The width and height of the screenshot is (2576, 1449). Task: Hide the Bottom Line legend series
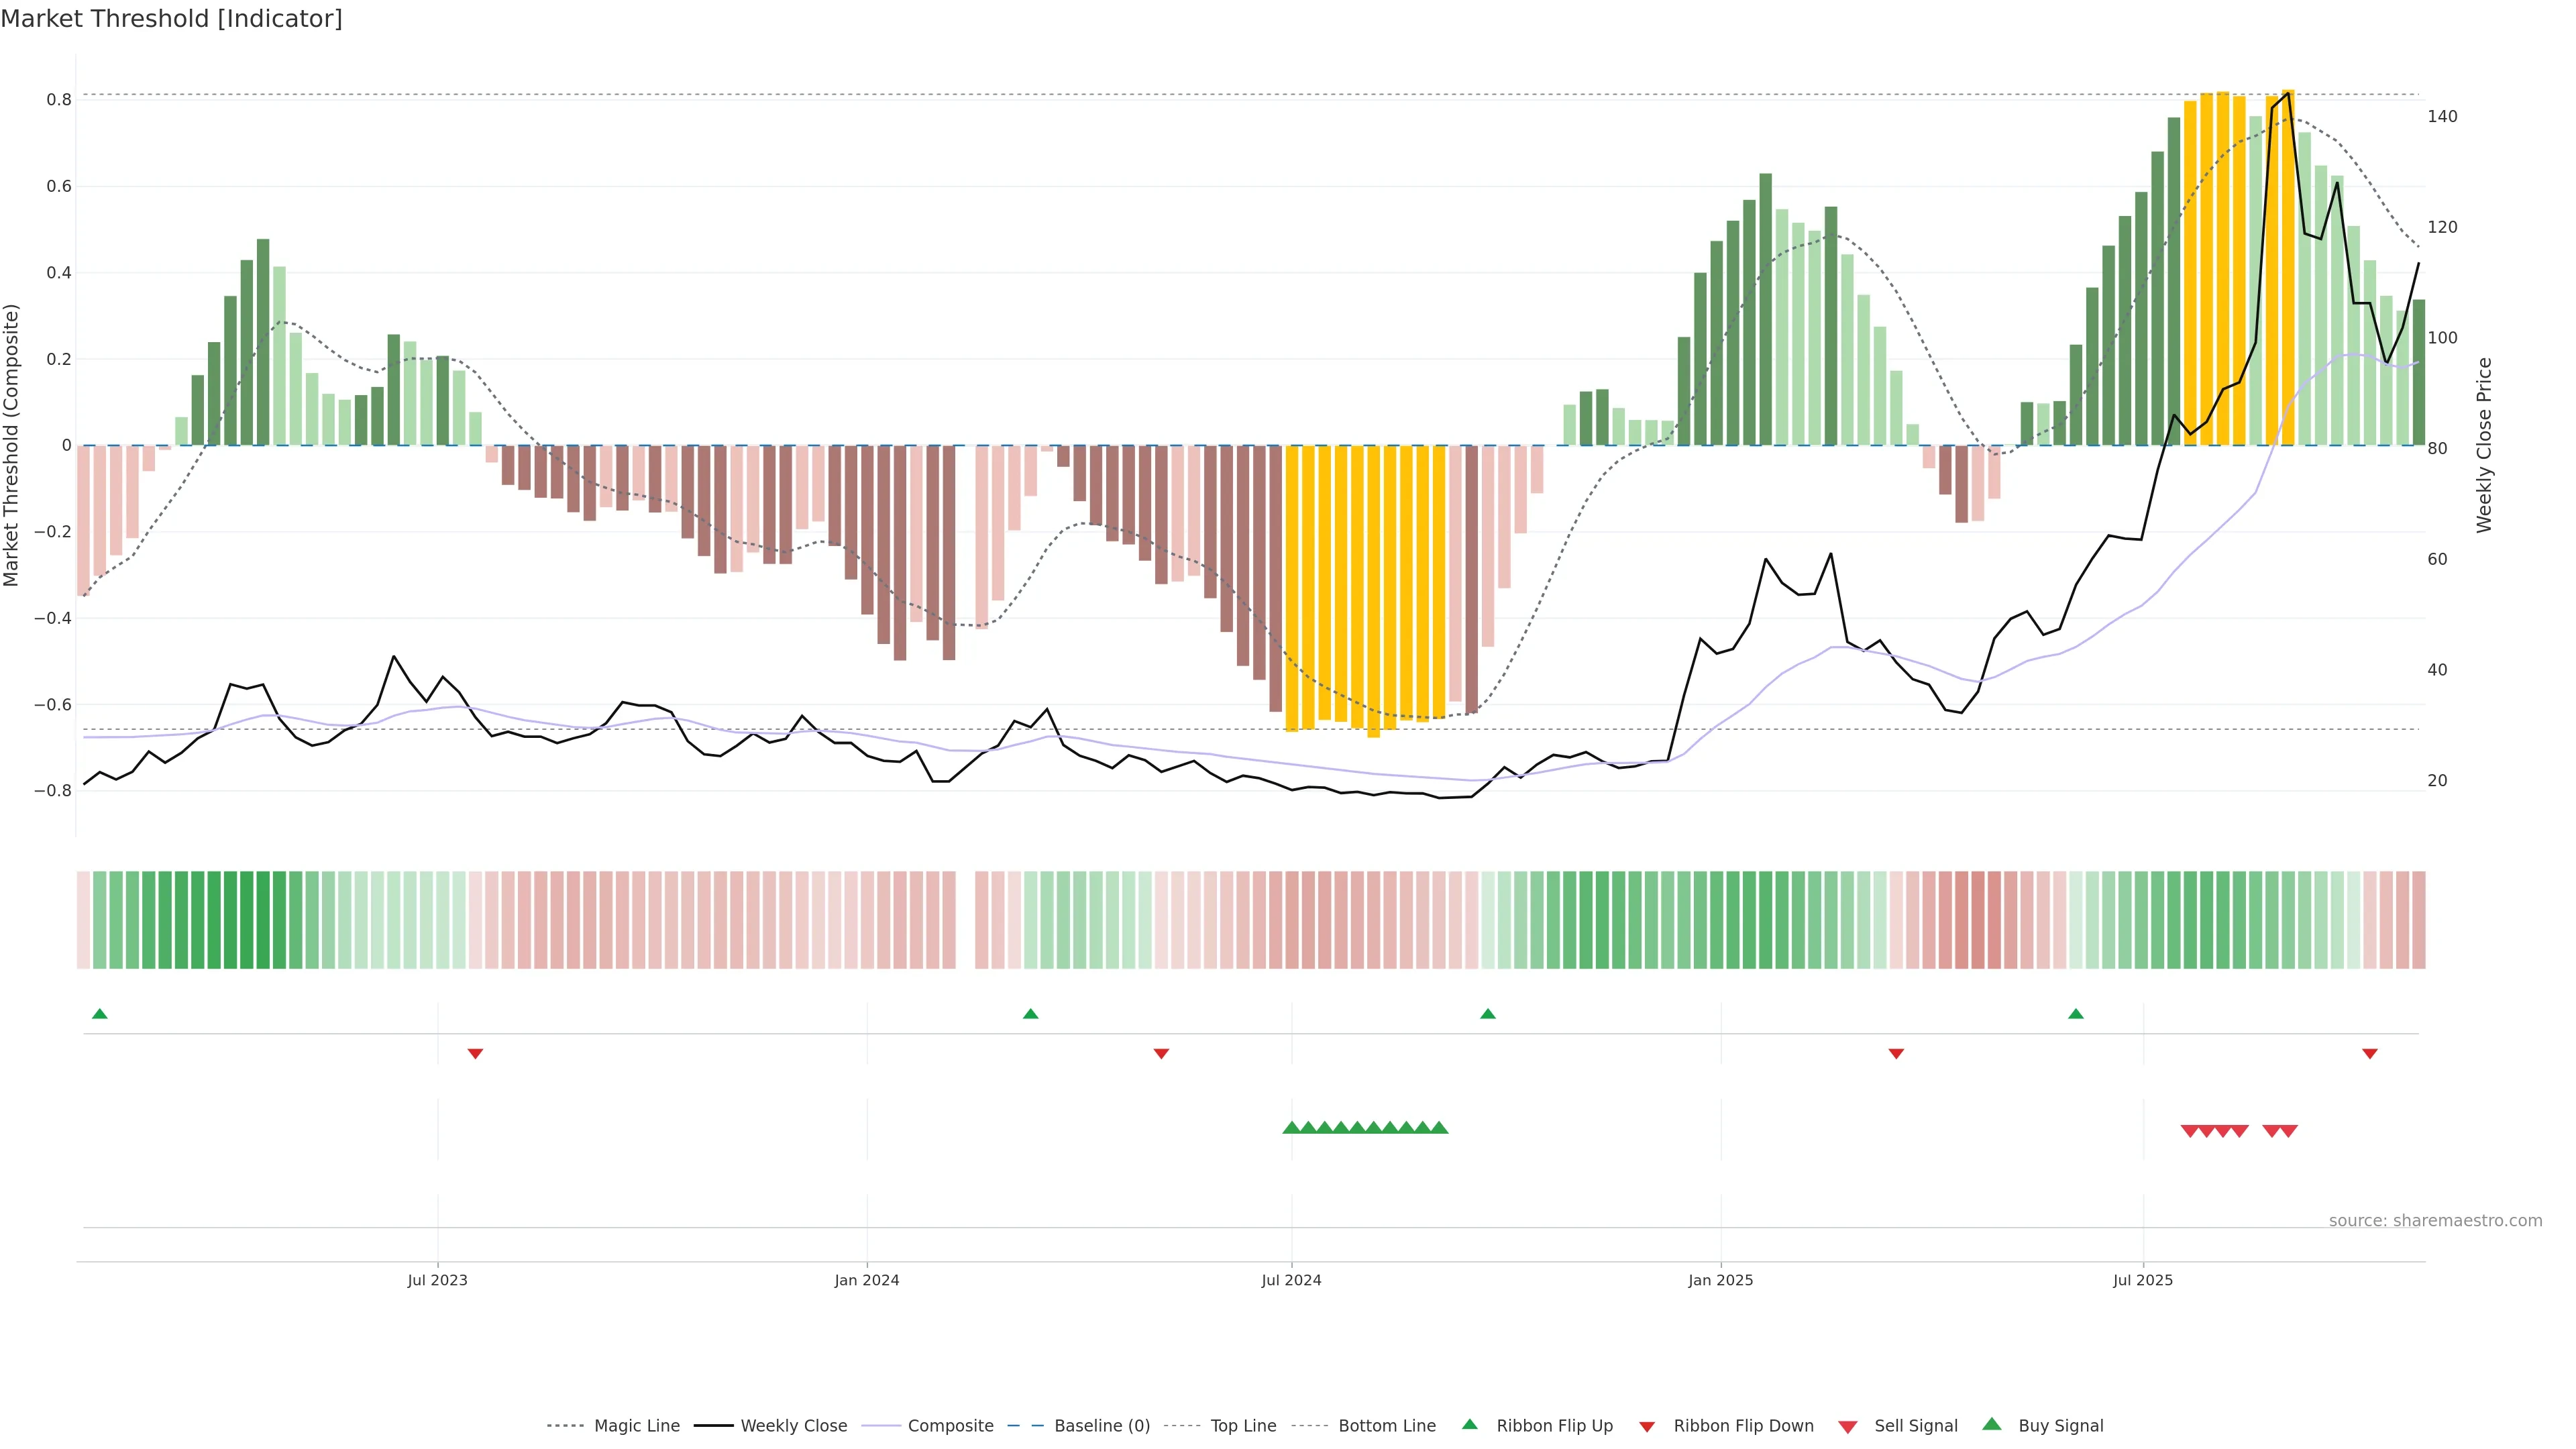(1386, 1426)
